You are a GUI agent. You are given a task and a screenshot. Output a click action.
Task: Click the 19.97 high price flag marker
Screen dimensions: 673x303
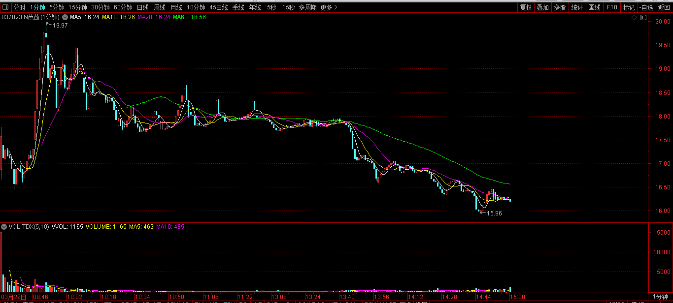click(x=60, y=25)
